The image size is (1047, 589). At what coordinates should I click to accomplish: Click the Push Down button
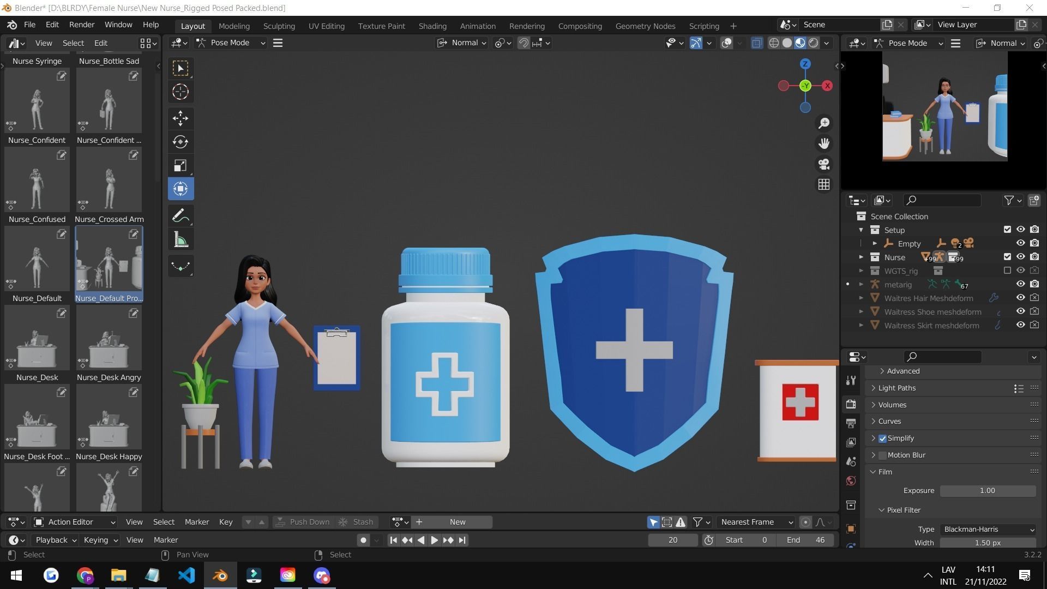[x=303, y=522]
